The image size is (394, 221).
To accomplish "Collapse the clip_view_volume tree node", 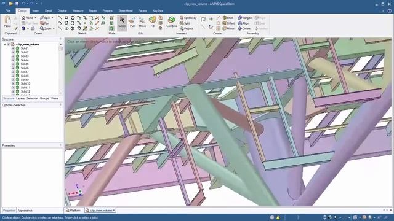I will tap(4, 44).
